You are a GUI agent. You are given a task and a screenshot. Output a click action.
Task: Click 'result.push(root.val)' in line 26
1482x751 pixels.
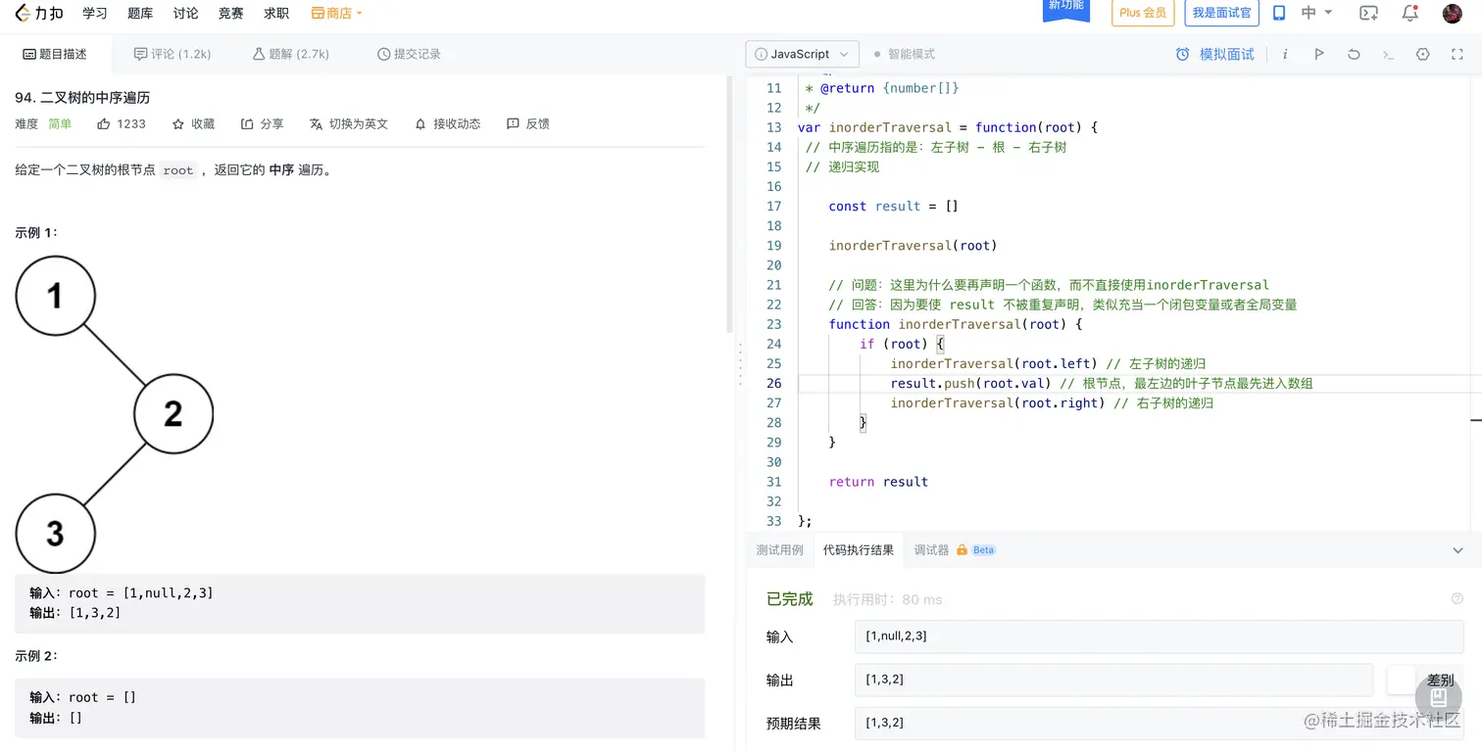(x=970, y=384)
